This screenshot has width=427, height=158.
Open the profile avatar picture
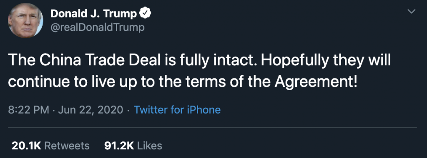pyautogui.click(x=25, y=21)
